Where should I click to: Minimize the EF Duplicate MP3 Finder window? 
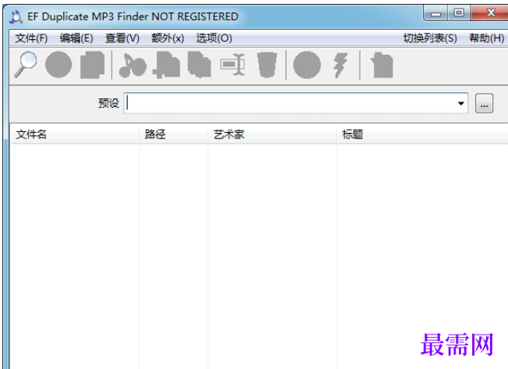tap(435, 13)
